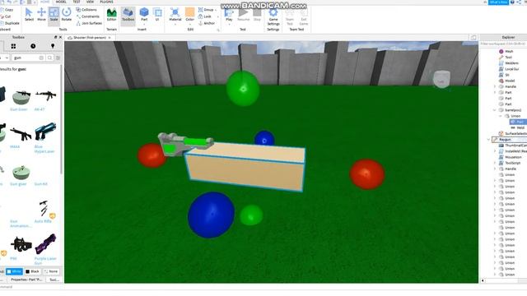This screenshot has height=296, width=527.
Task: Open the Color dropdown arrow
Action: [190, 24]
